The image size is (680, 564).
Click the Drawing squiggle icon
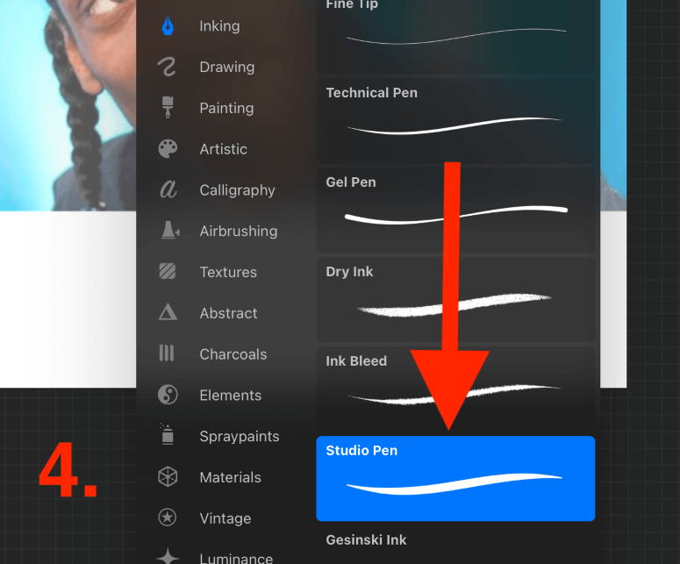tap(167, 67)
